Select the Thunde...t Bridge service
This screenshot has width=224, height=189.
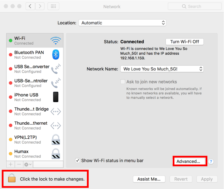[x=35, y=111]
